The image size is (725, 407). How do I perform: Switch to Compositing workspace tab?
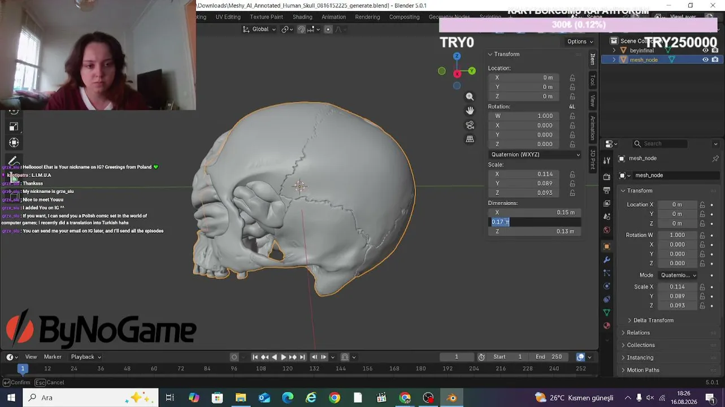(404, 17)
